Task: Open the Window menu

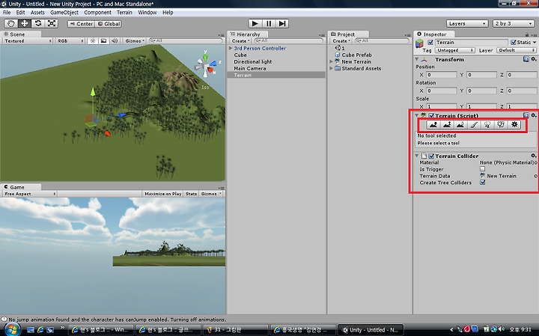Action: click(147, 13)
